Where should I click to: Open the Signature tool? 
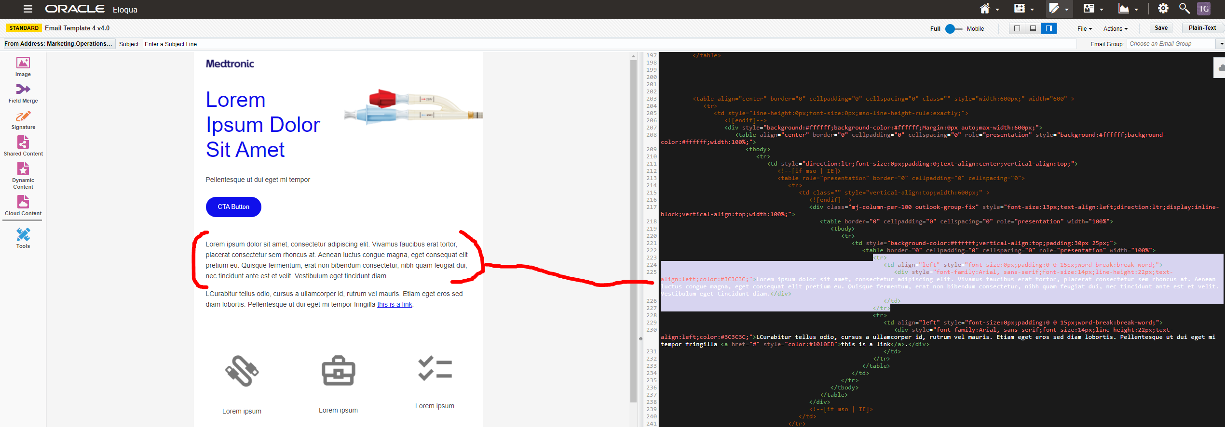coord(23,120)
